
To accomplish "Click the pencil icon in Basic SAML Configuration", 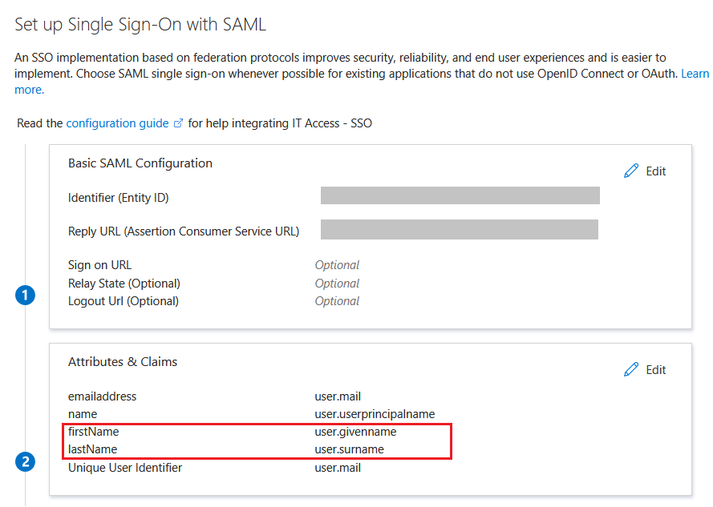I will 631,171.
